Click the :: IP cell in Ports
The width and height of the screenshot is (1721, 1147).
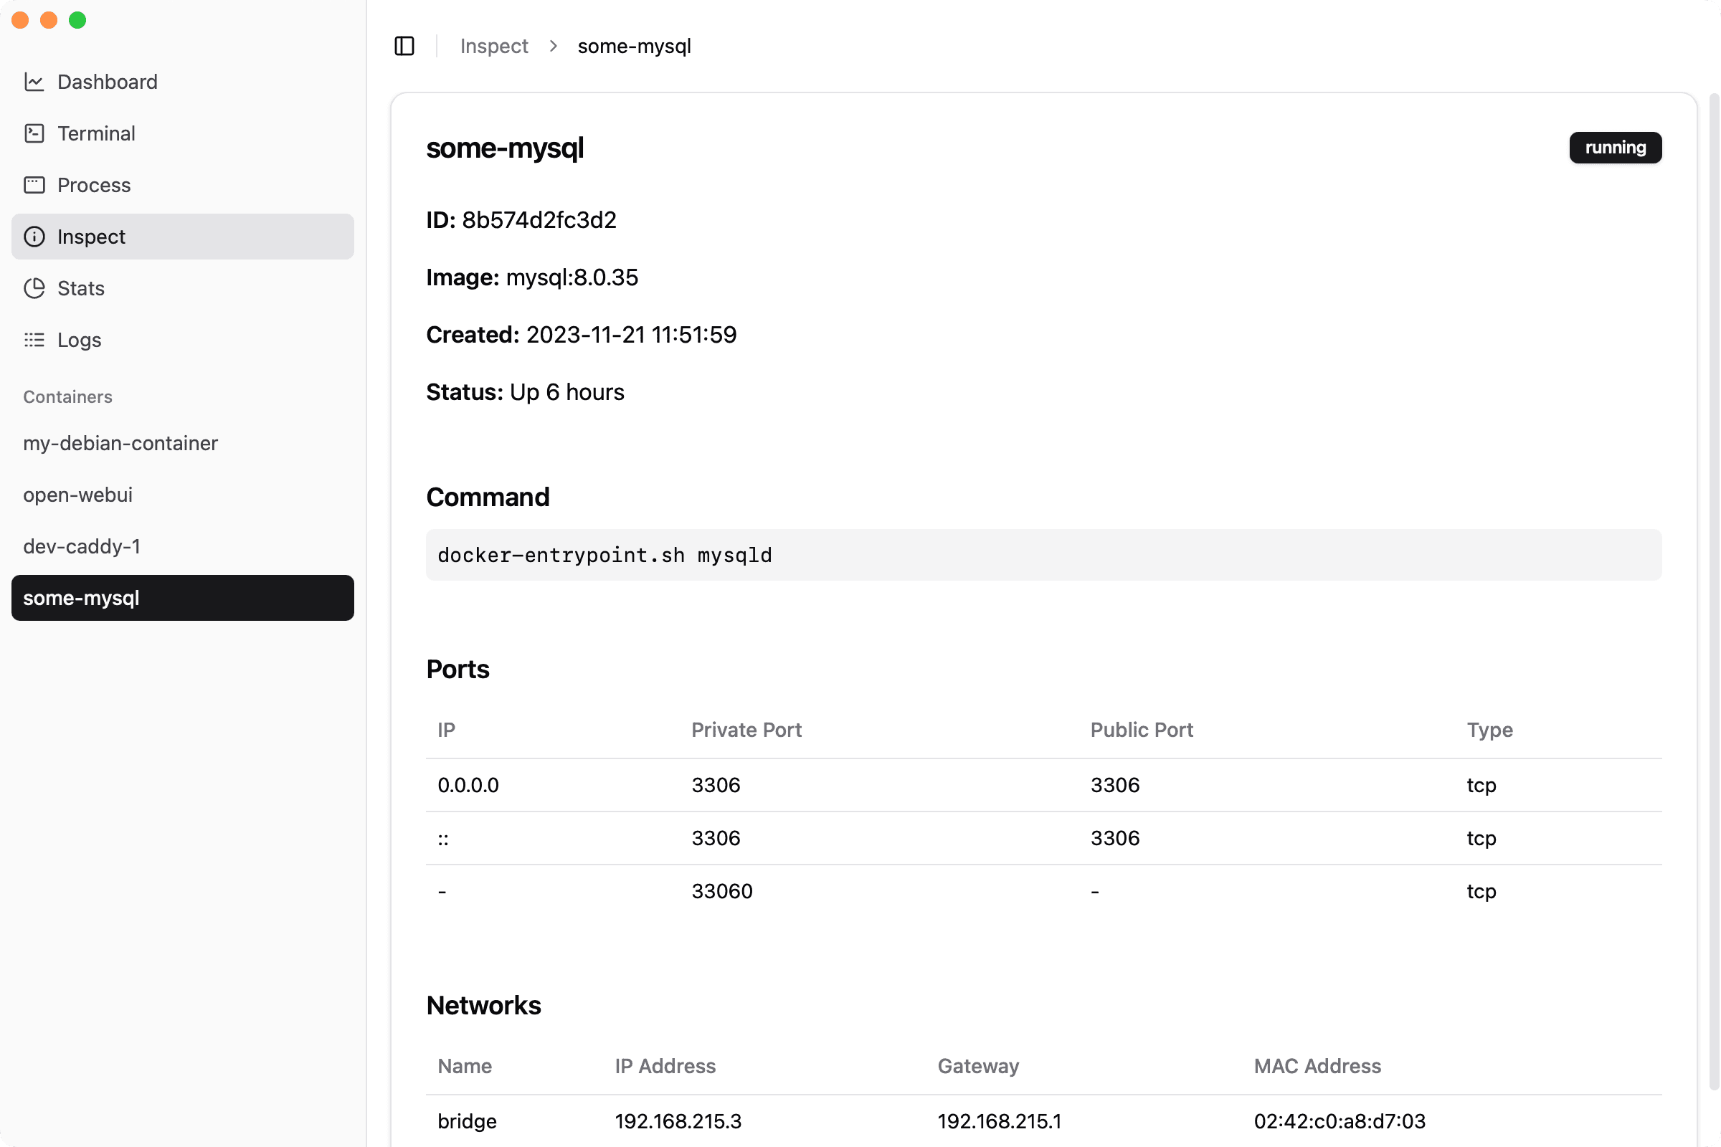(x=442, y=838)
